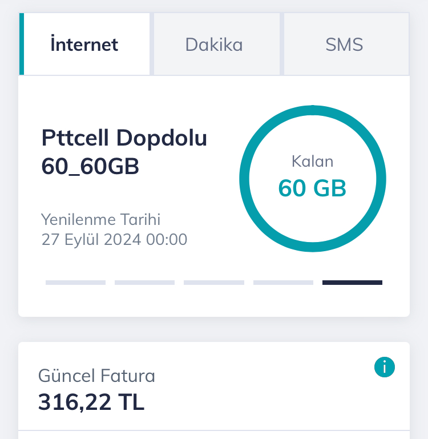Tap the internet package card background
The height and width of the screenshot is (439, 428).
[214, 196]
